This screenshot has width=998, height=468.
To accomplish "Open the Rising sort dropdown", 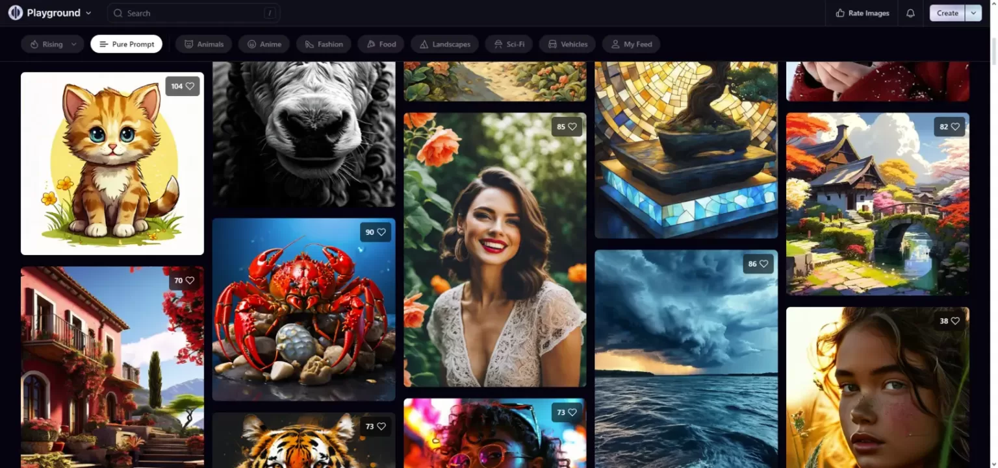I will (x=53, y=44).
